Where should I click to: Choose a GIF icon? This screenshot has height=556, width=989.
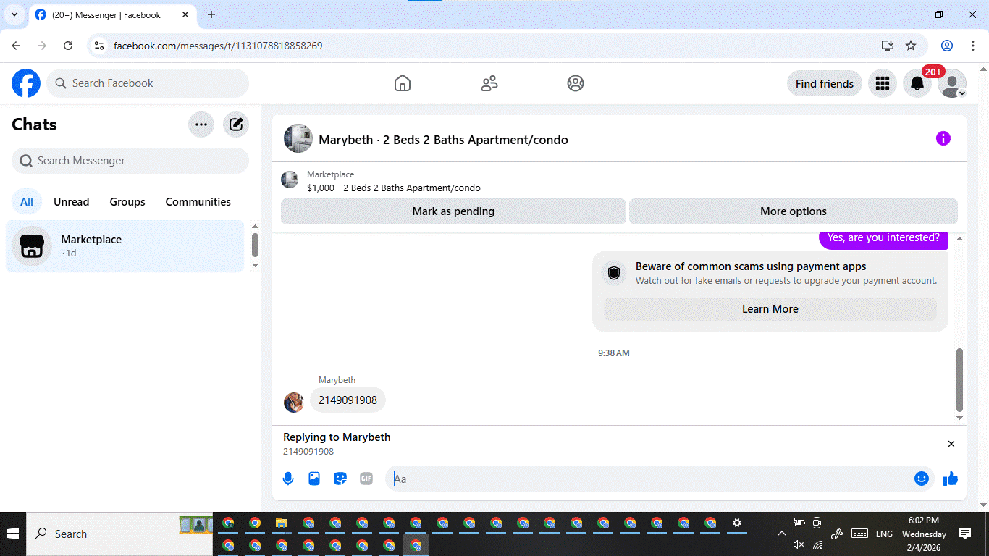click(x=366, y=479)
